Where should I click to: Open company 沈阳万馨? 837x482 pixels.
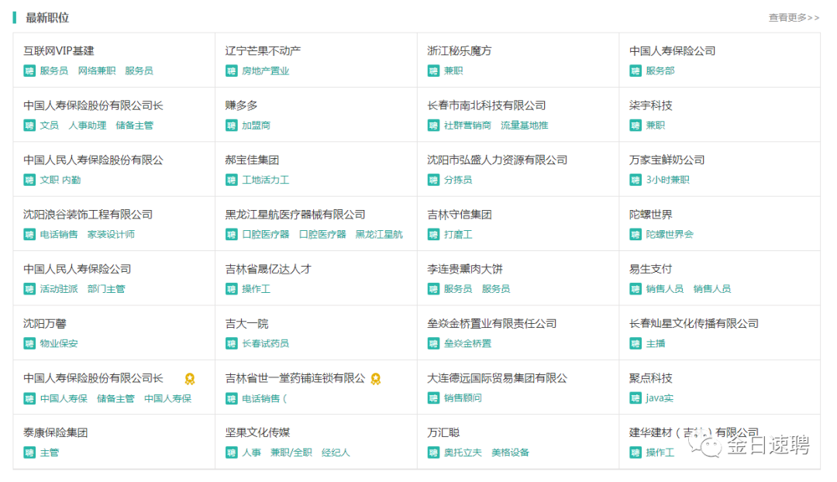point(45,323)
